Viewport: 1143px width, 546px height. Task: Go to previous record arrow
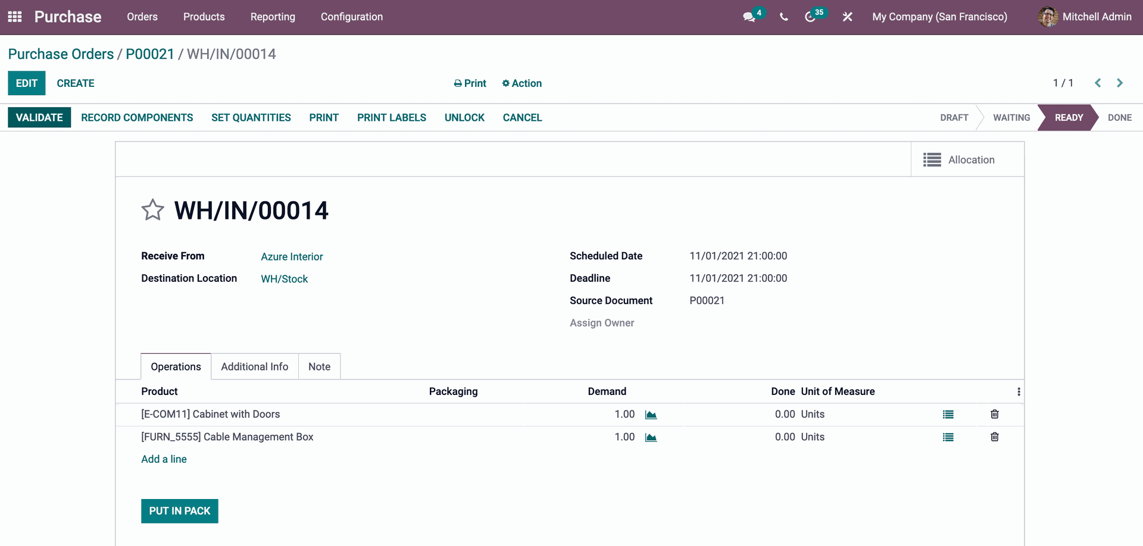1098,83
